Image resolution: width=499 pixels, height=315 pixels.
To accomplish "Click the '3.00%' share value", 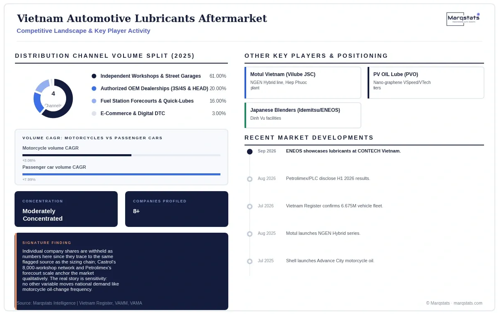I will click(219, 113).
